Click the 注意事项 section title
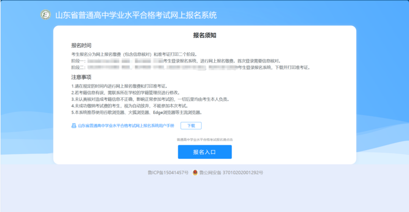 coord(81,77)
